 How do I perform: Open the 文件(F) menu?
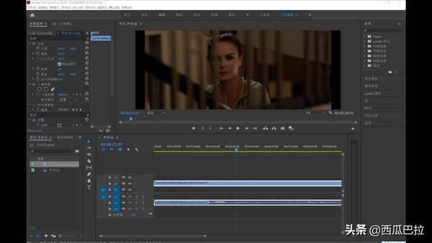(32, 7)
